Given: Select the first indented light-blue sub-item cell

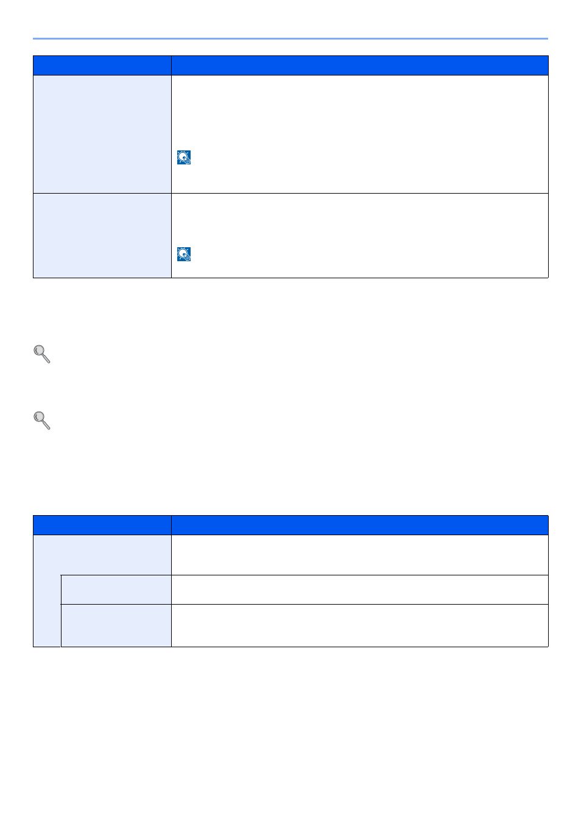Looking at the screenshot, I should (x=116, y=589).
